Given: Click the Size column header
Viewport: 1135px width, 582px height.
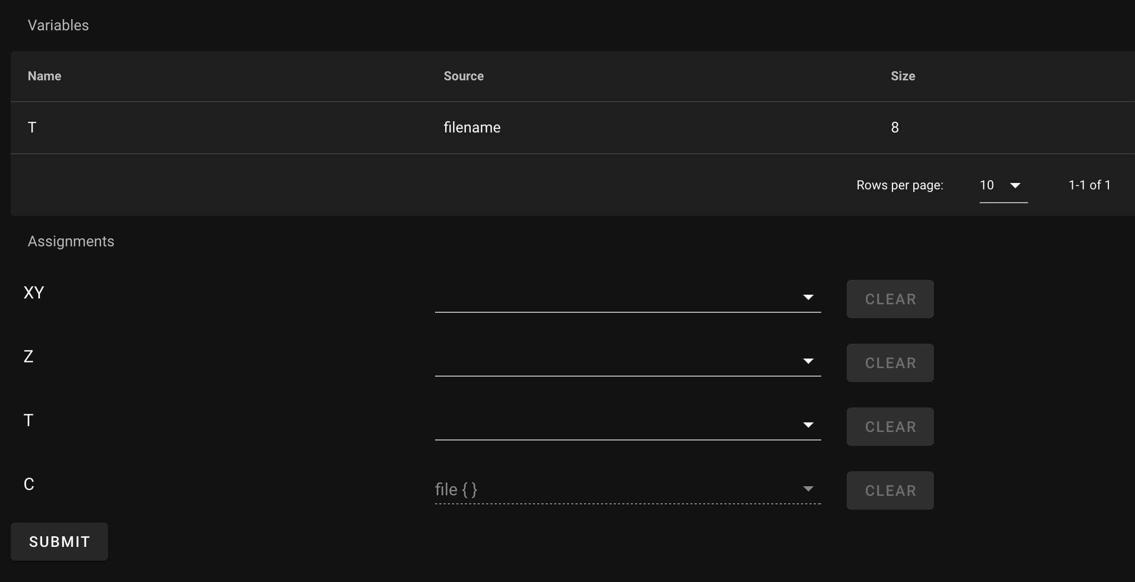Looking at the screenshot, I should [903, 76].
